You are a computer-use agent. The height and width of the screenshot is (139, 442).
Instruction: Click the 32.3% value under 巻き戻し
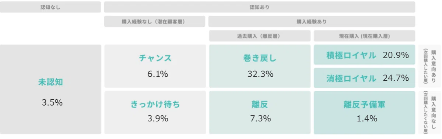click(260, 74)
